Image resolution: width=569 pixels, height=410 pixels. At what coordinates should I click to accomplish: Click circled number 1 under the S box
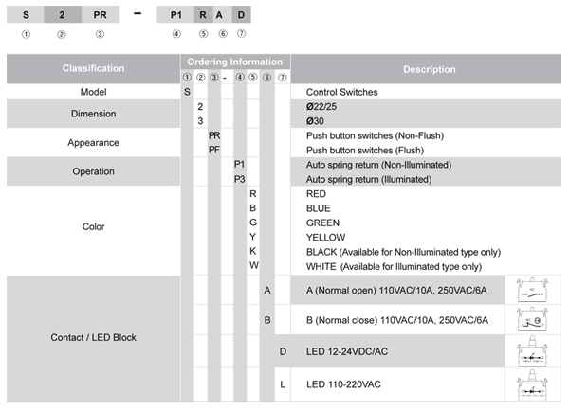26,34
